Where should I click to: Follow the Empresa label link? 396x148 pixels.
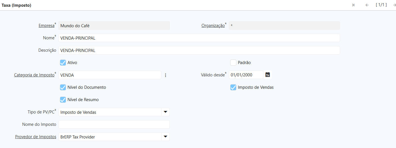(x=46, y=26)
